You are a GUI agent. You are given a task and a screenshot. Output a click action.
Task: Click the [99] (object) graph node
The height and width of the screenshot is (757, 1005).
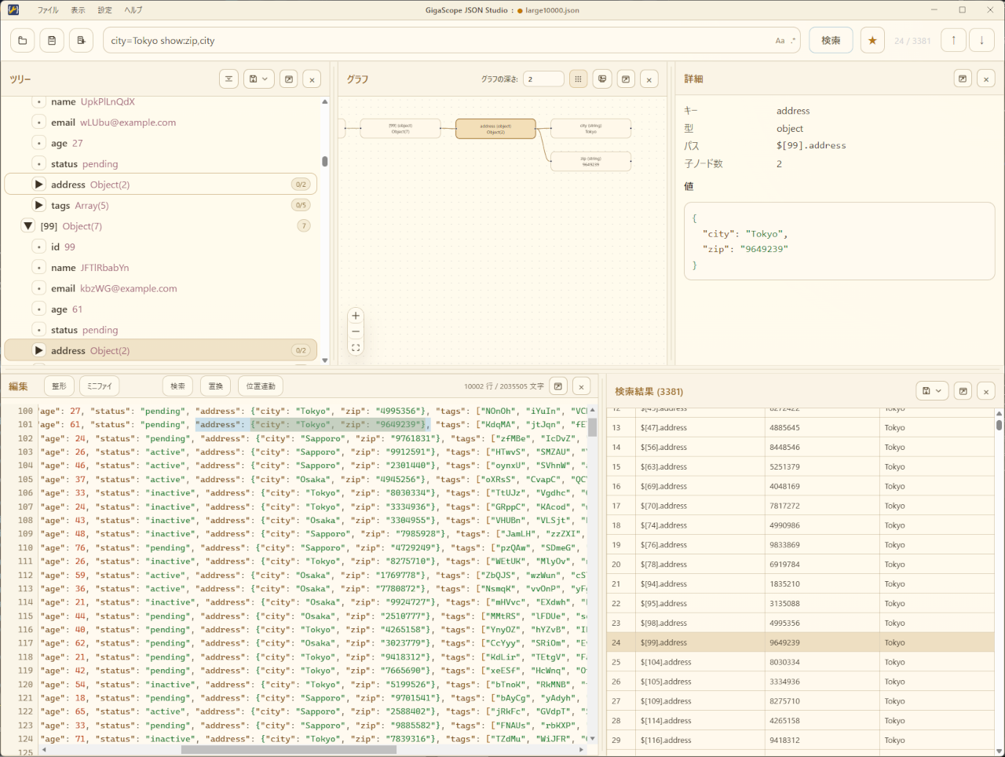[x=400, y=129]
